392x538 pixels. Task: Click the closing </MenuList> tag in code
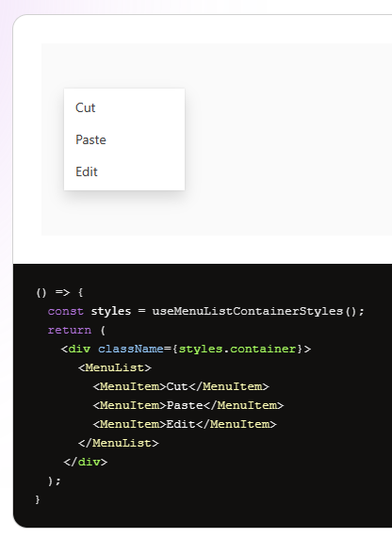click(x=119, y=443)
